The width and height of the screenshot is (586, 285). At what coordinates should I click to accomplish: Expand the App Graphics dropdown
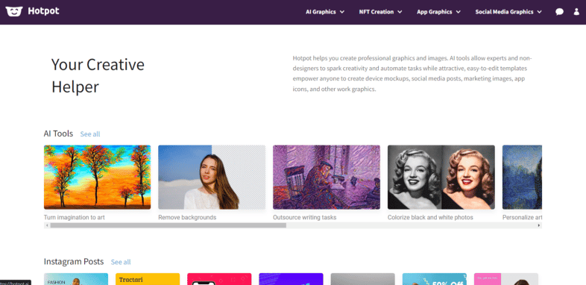click(x=438, y=12)
